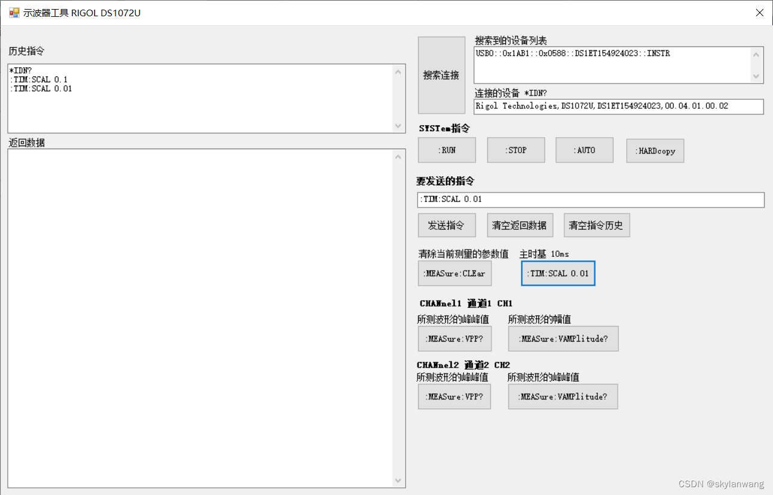Viewport: 773px width, 495px height.
Task: Click CHANnel1 :MEASure:VAMPlitude? button
Action: [564, 339]
